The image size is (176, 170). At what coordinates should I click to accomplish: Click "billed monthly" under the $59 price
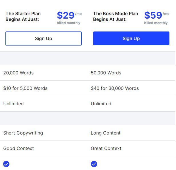click(156, 23)
